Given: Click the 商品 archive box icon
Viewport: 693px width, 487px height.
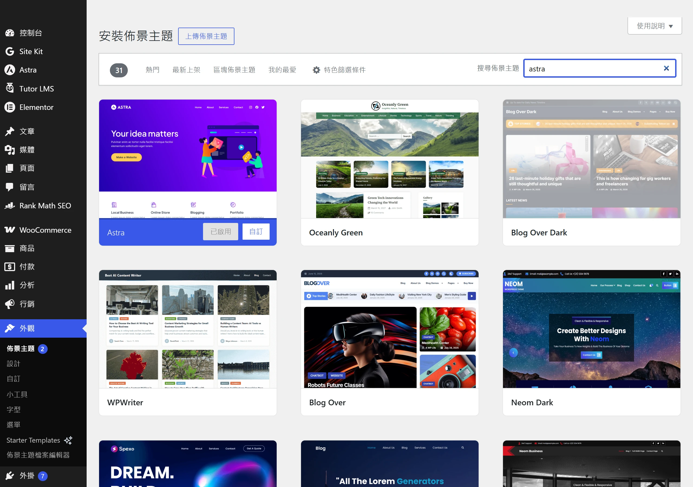Looking at the screenshot, I should pos(10,248).
